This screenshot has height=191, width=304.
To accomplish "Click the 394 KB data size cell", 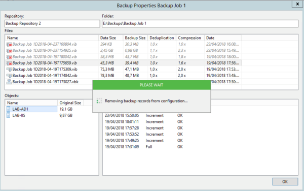I will click(106, 44).
